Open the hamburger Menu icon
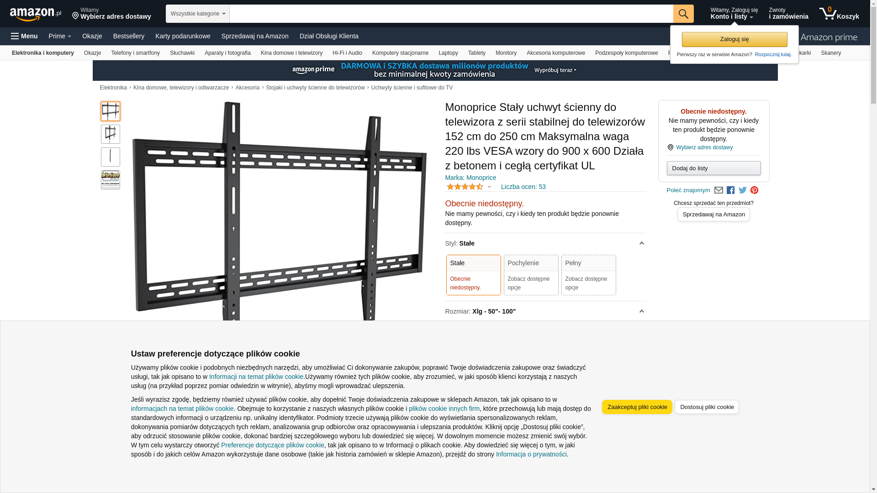Viewport: 877px width, 493px height. point(15,36)
